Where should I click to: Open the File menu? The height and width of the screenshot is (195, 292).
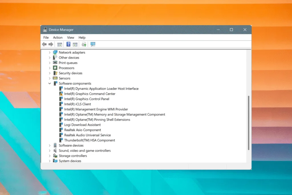click(46, 37)
